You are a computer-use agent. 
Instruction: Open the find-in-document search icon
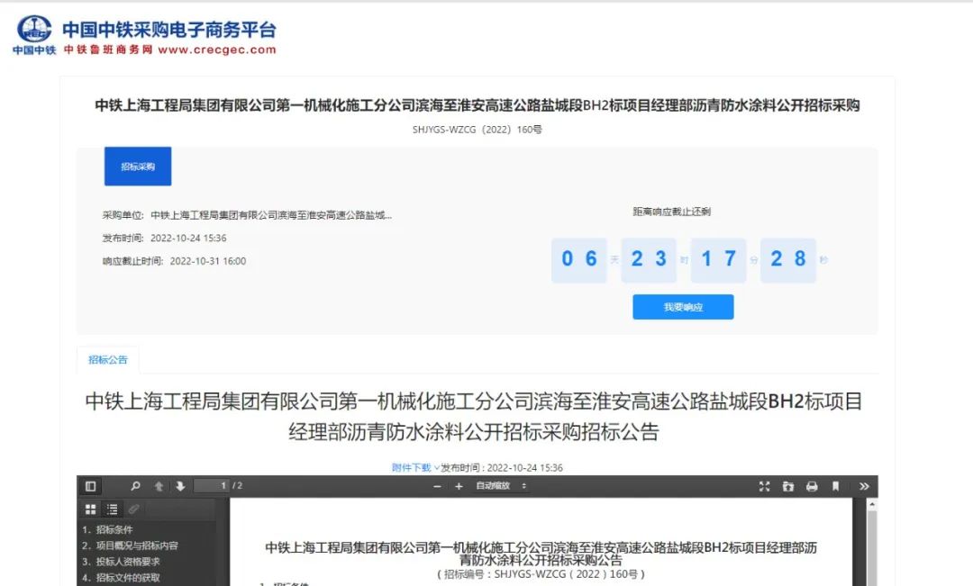pos(135,486)
